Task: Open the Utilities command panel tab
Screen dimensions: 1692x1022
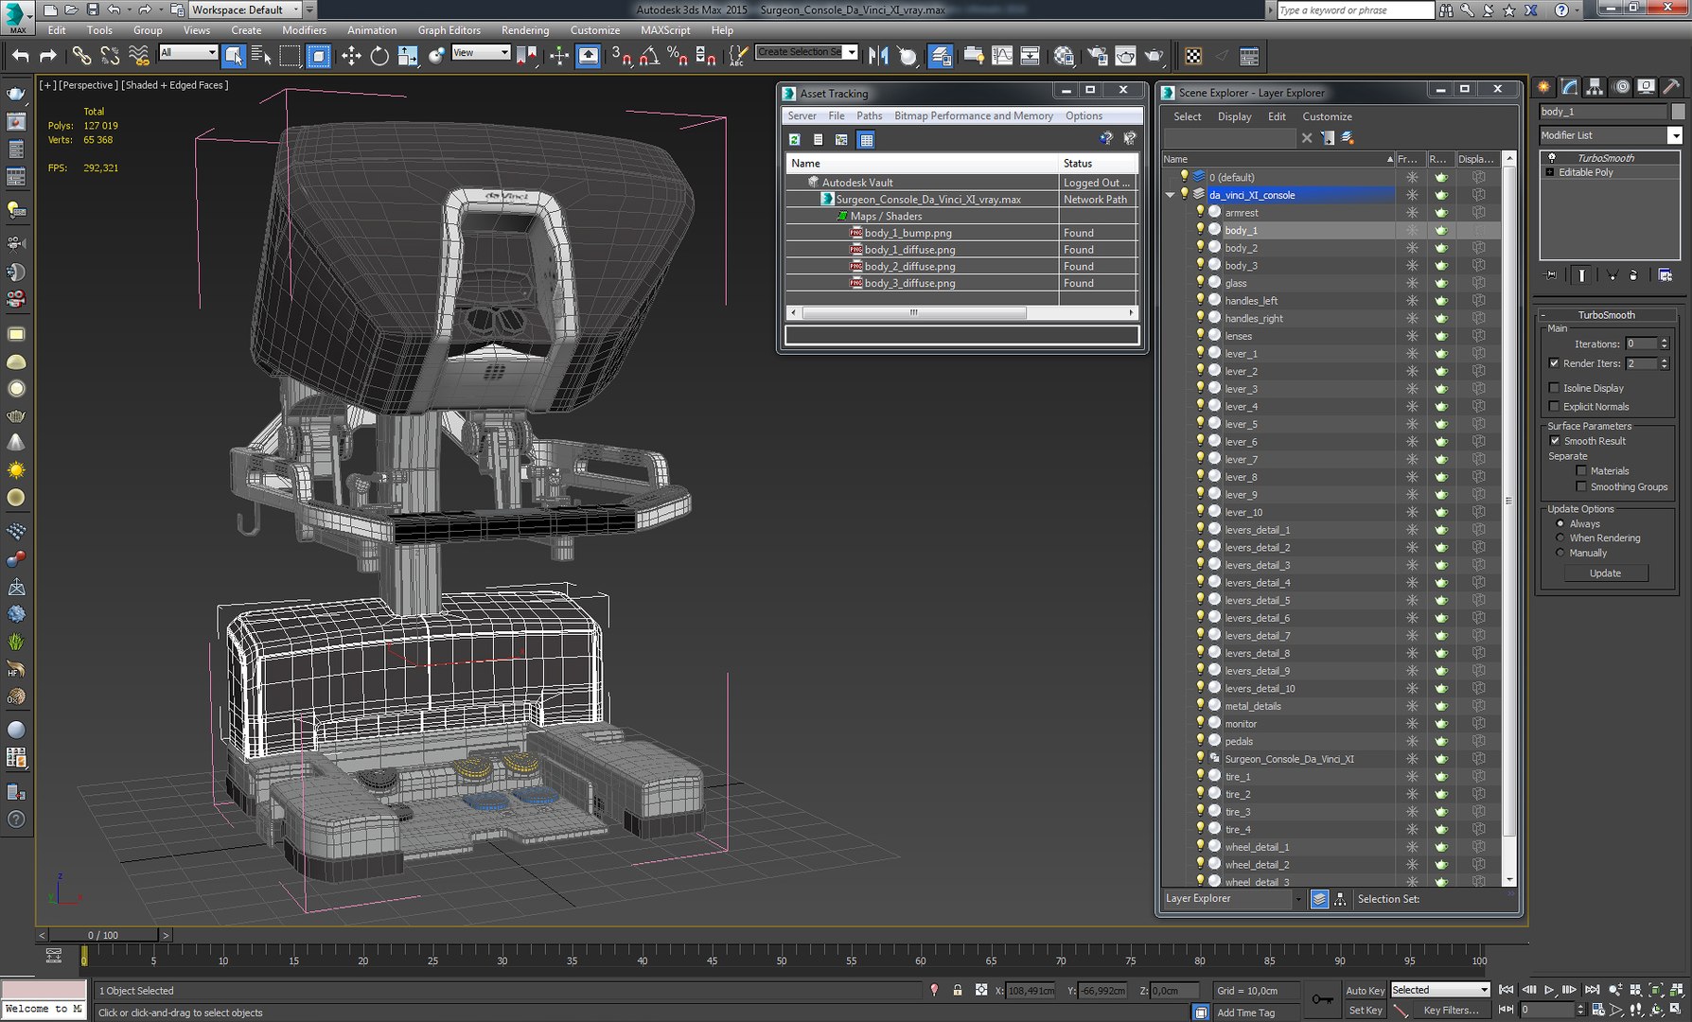Action: 1672,87
